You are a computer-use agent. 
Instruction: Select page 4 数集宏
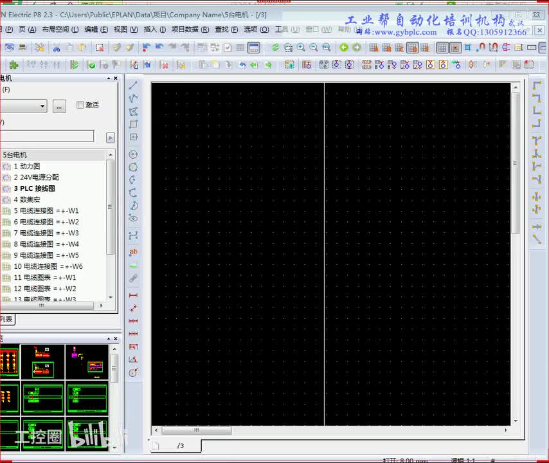[26, 199]
